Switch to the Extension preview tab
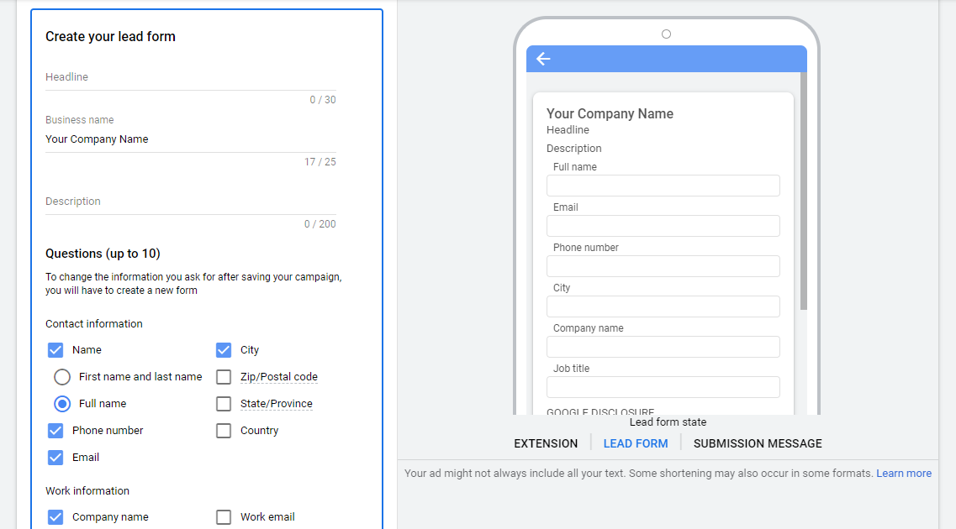956x529 pixels. coord(546,443)
